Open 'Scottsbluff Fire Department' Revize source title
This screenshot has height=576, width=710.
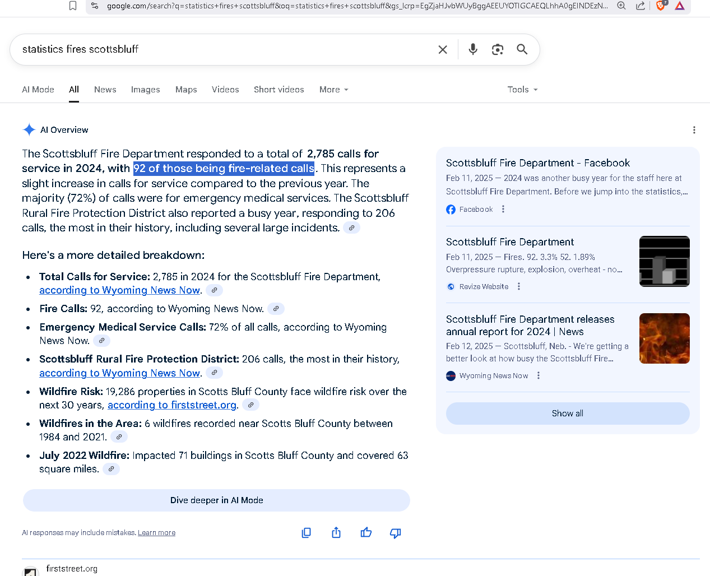(x=510, y=242)
